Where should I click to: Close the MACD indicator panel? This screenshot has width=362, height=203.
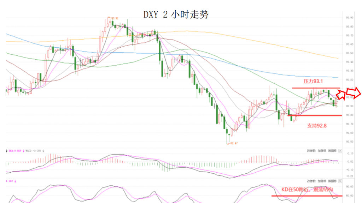340,151
